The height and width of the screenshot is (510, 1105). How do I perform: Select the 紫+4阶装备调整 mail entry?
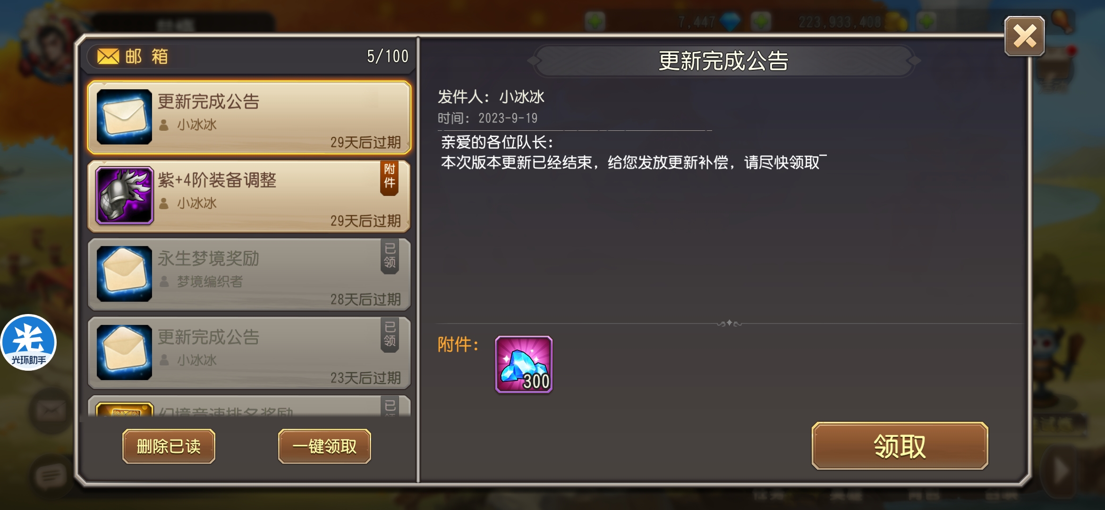click(x=249, y=196)
